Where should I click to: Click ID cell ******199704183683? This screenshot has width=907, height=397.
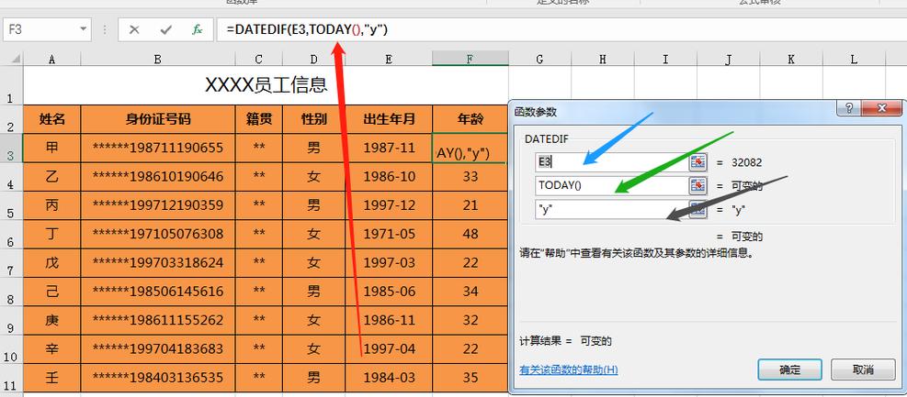pos(158,349)
